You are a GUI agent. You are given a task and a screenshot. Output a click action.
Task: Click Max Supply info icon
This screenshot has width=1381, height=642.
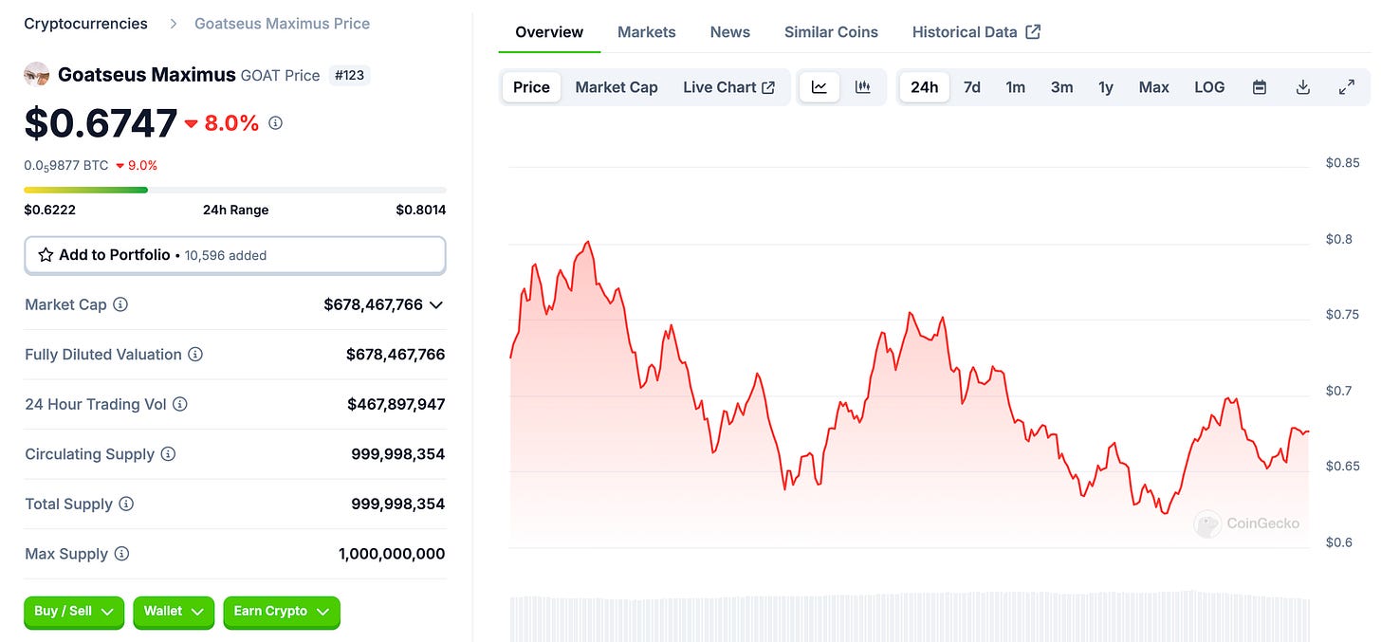click(x=121, y=554)
